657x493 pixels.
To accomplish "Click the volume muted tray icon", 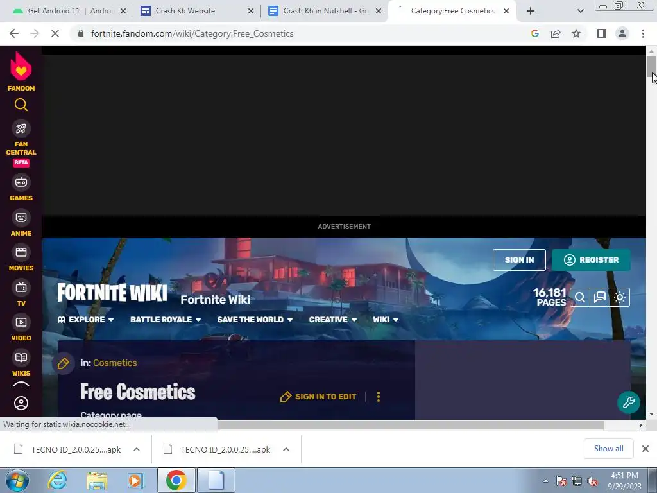I will point(592,481).
